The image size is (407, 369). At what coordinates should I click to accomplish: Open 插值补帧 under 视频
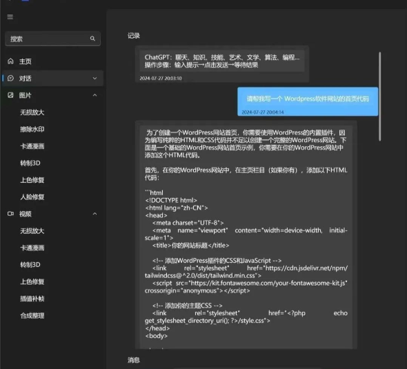[32, 299]
